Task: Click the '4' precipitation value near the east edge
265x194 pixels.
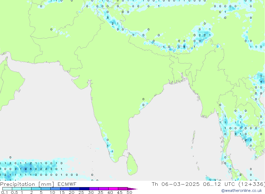Action: (261, 82)
